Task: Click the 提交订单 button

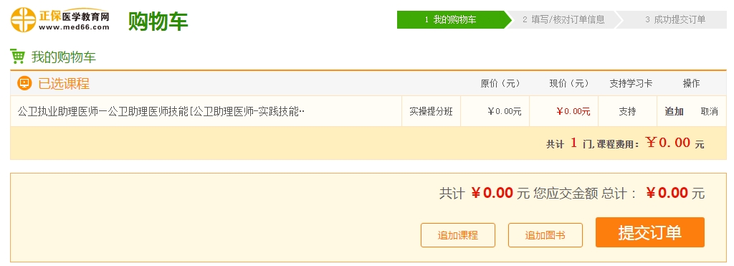Action: pyautogui.click(x=649, y=232)
